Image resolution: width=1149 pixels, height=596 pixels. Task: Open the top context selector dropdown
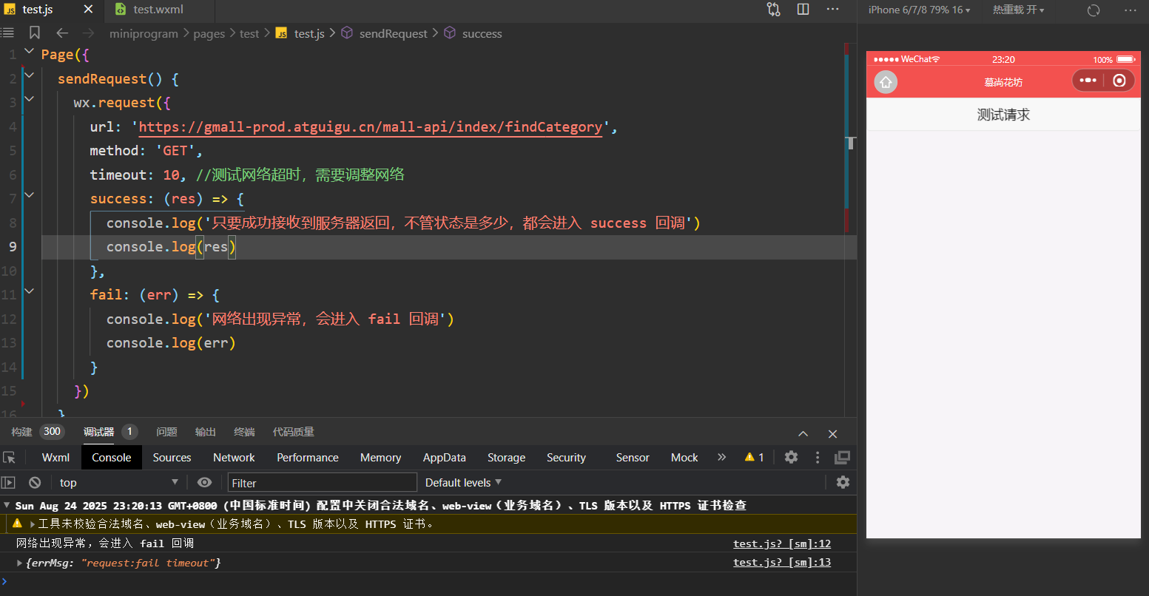[118, 482]
